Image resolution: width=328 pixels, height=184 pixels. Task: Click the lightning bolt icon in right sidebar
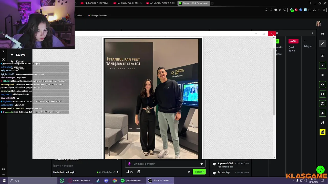322,65
